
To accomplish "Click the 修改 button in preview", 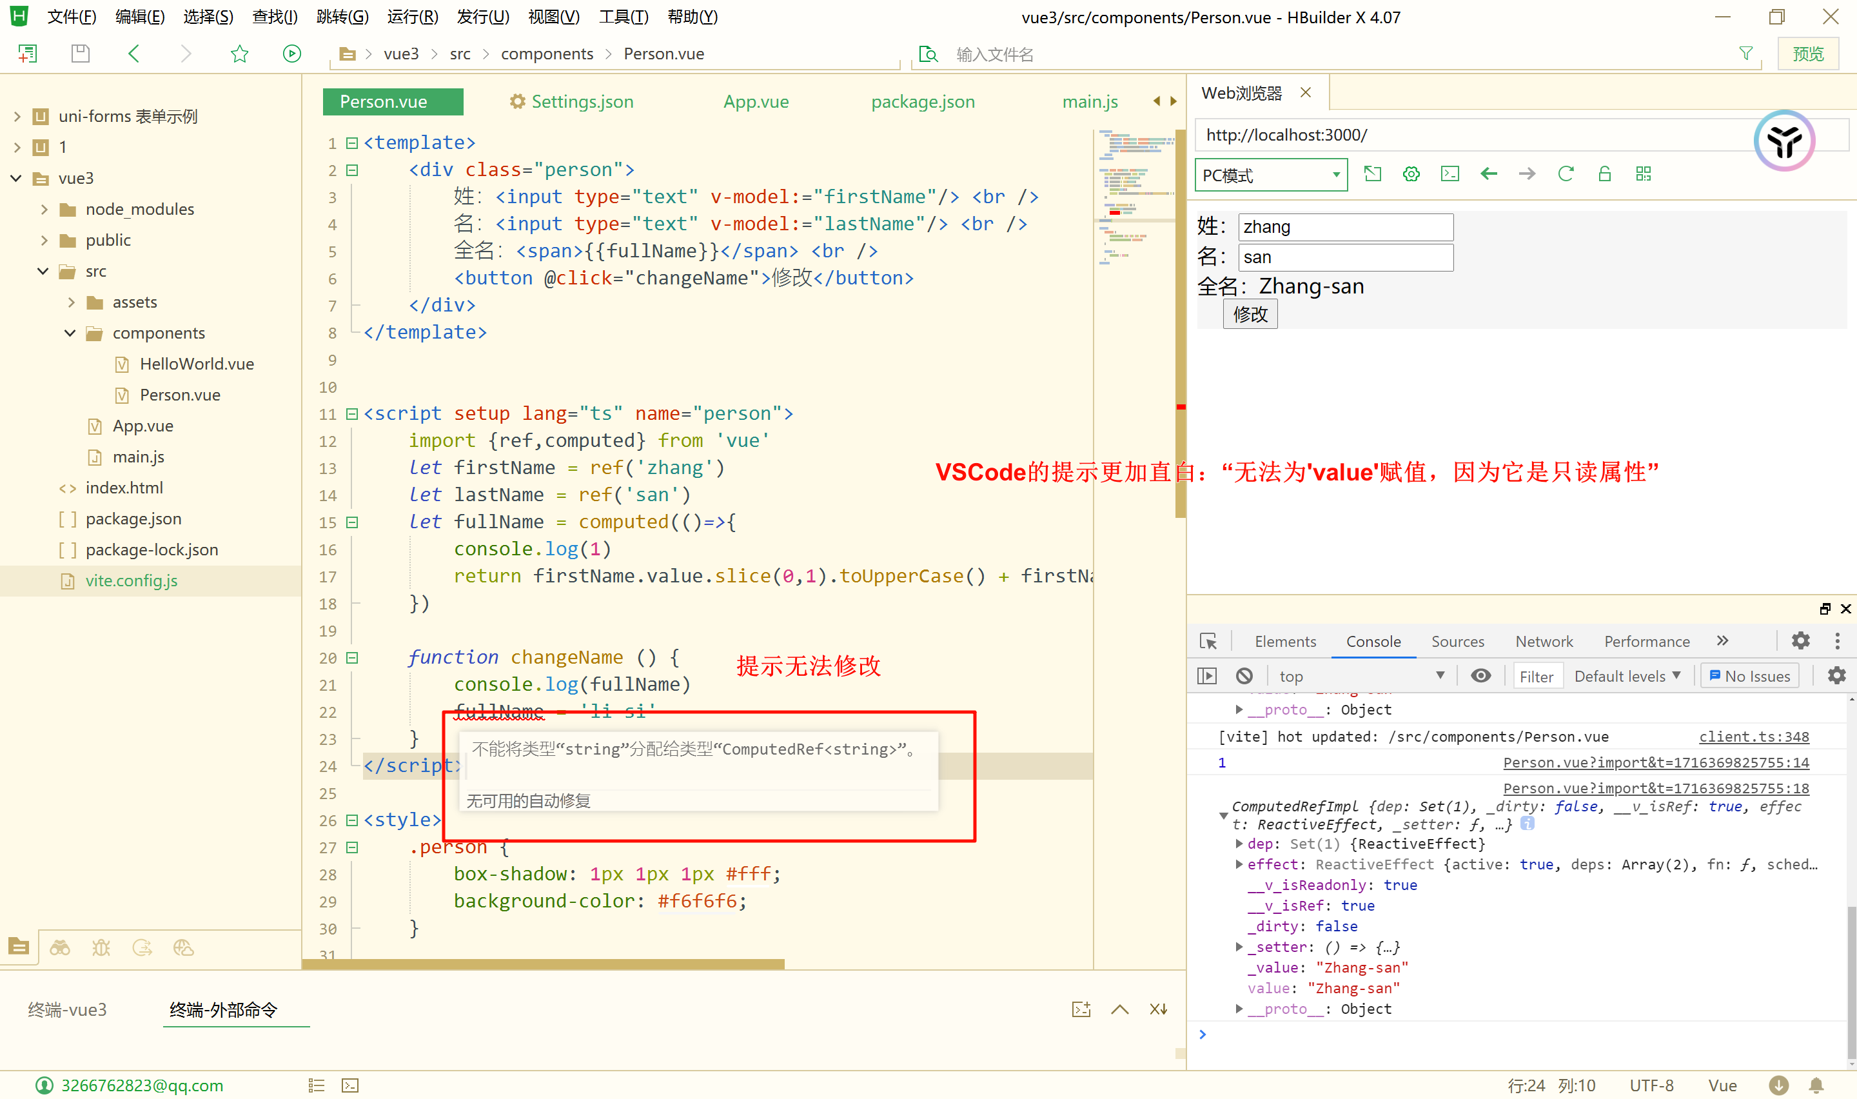I will tap(1250, 314).
